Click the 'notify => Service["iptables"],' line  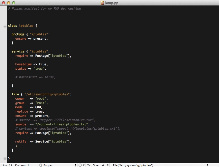tap(43, 142)
